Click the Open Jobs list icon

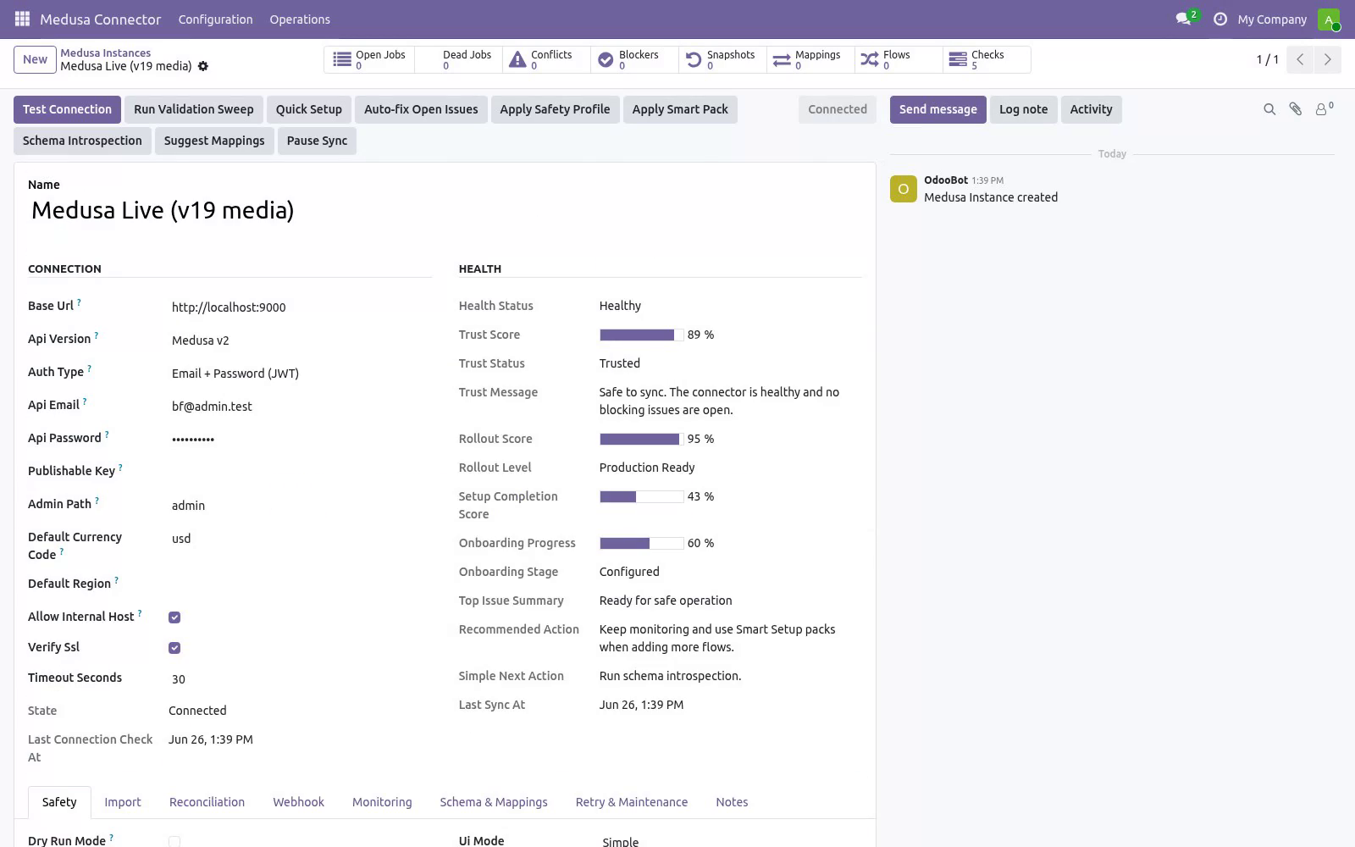pos(342,59)
